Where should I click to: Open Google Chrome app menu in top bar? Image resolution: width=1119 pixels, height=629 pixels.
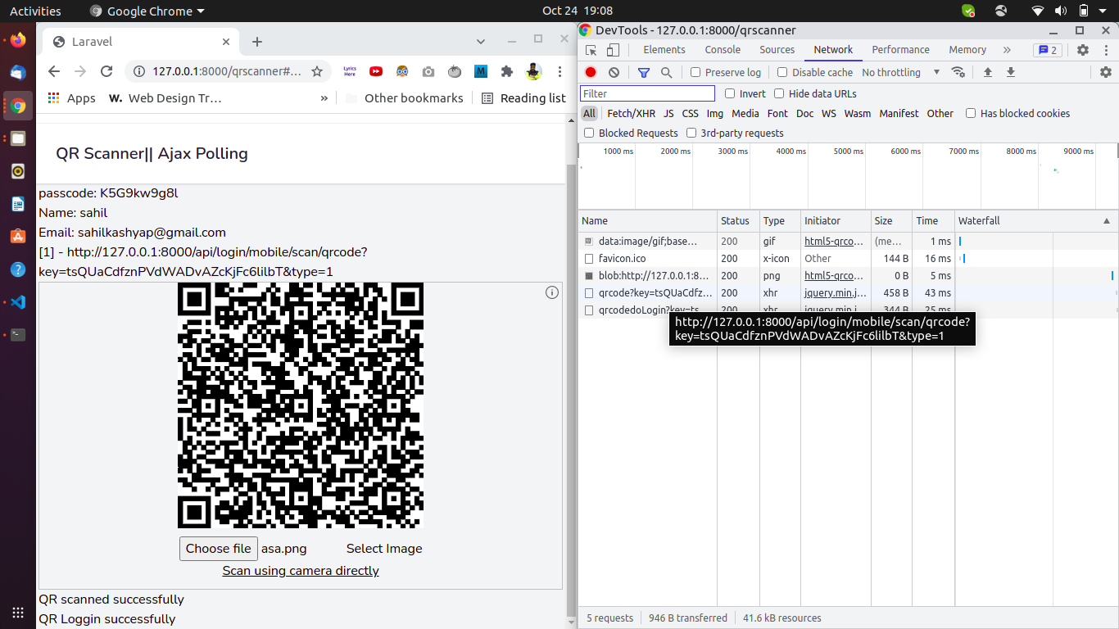[x=147, y=11]
